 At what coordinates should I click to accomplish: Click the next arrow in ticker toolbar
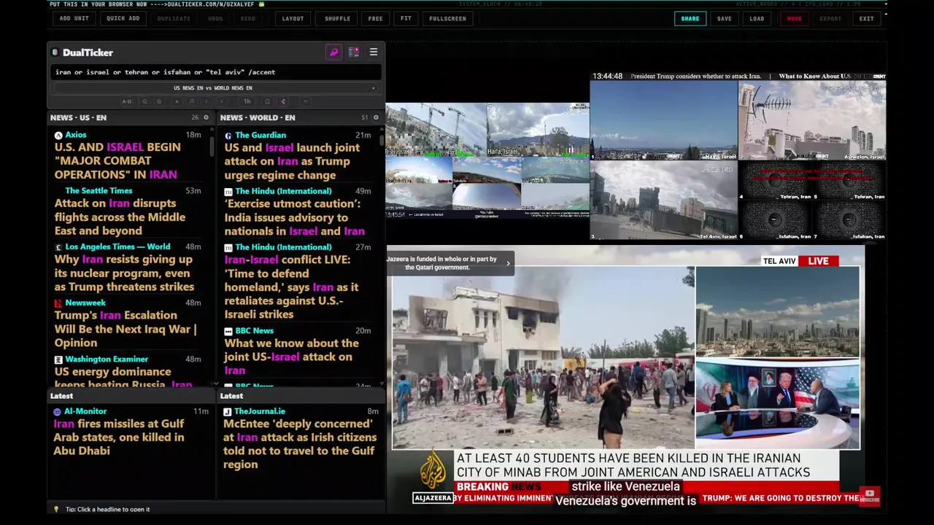point(221,102)
